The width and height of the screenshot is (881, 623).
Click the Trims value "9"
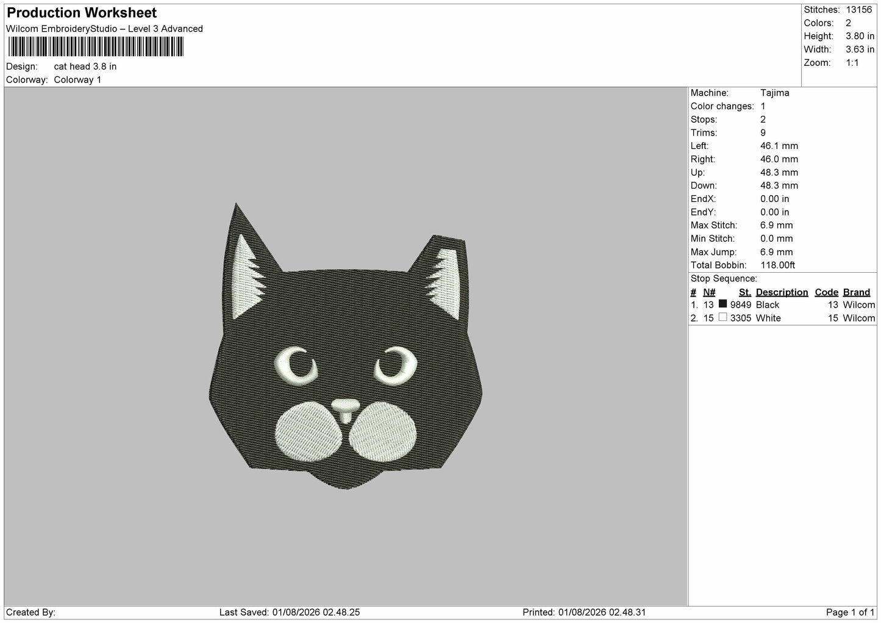coord(763,132)
